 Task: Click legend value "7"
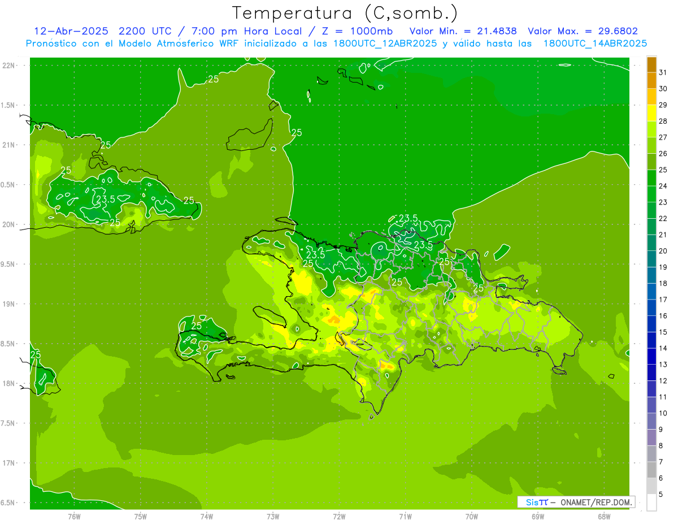click(661, 462)
